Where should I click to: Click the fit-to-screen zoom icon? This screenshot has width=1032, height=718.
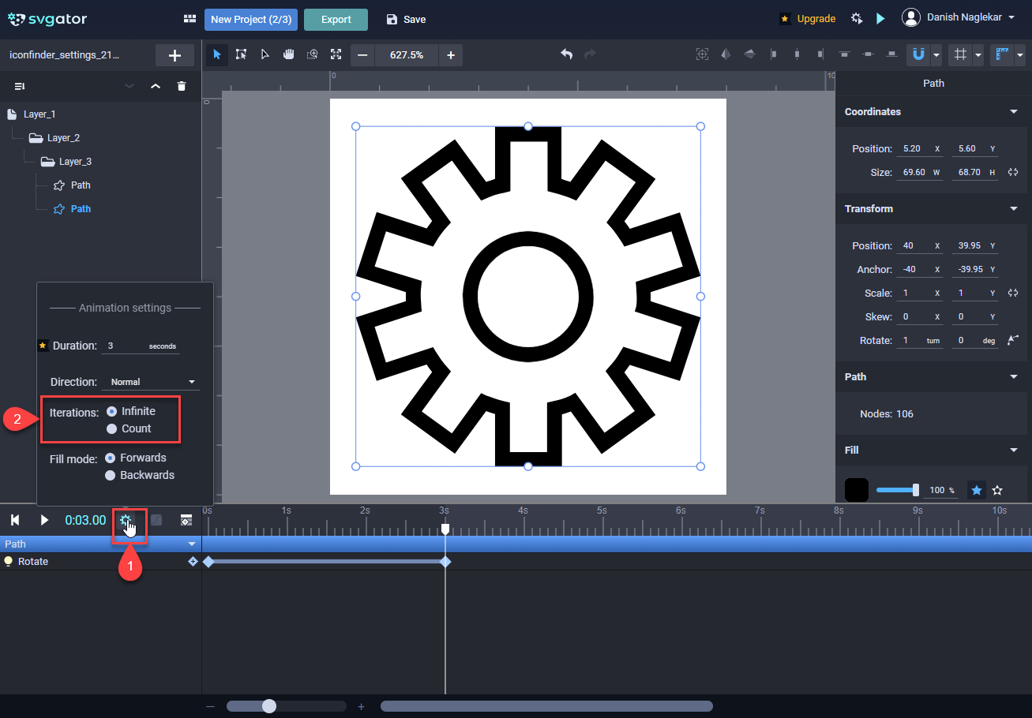(x=336, y=54)
